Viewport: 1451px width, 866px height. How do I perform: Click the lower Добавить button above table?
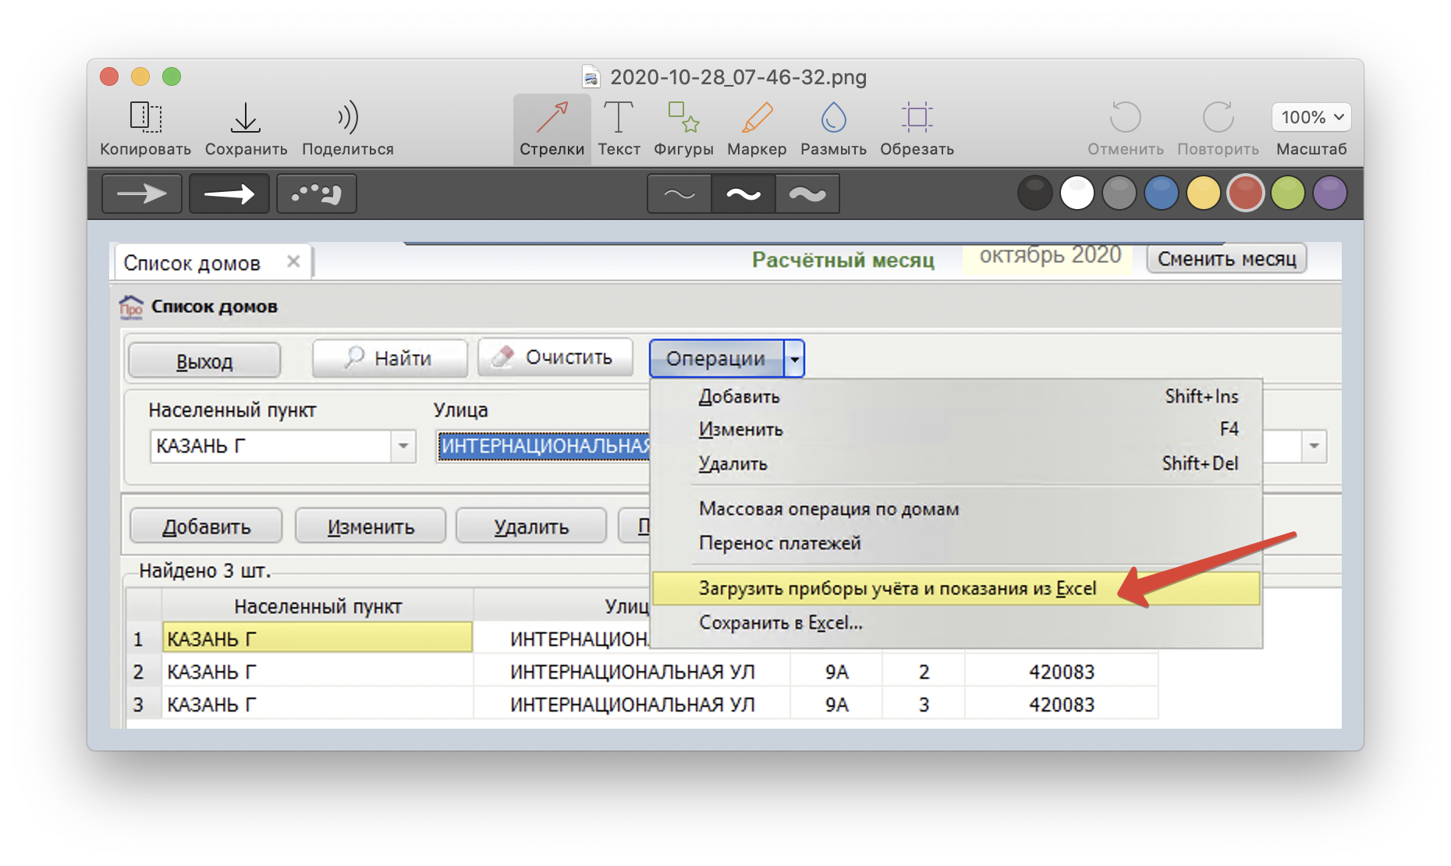pyautogui.click(x=206, y=527)
